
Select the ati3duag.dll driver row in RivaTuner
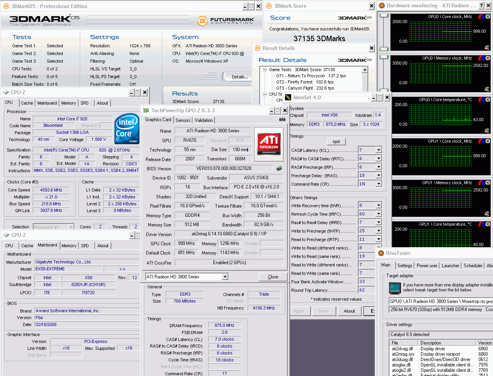point(441,359)
